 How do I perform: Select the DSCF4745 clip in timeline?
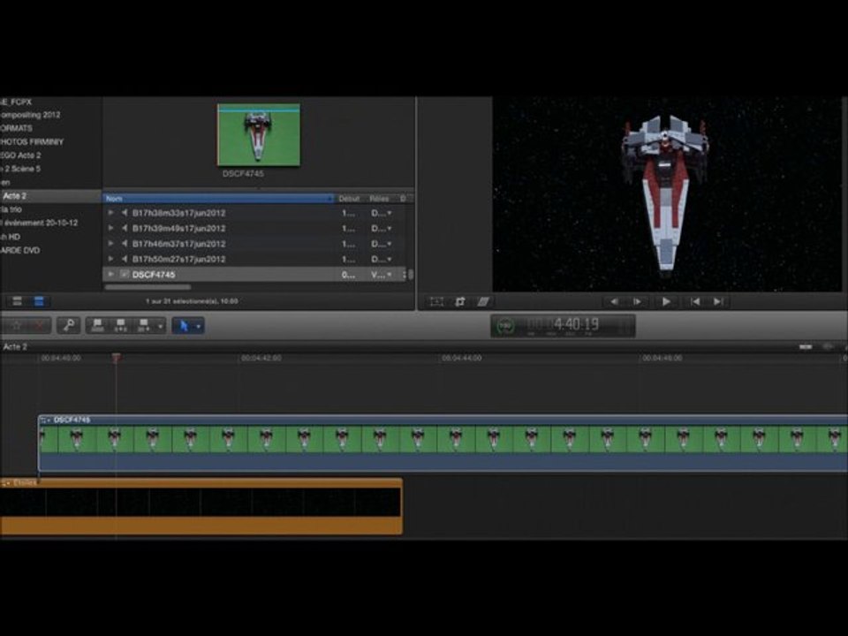coord(443,443)
